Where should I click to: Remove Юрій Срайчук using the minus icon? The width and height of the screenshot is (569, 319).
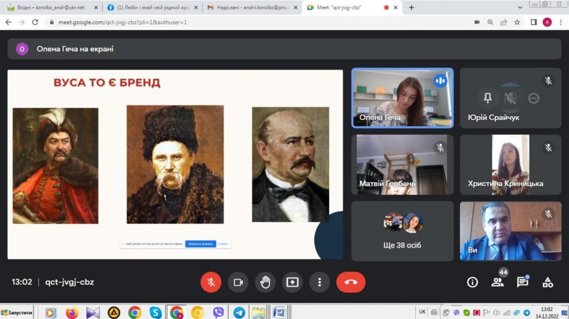(x=533, y=98)
